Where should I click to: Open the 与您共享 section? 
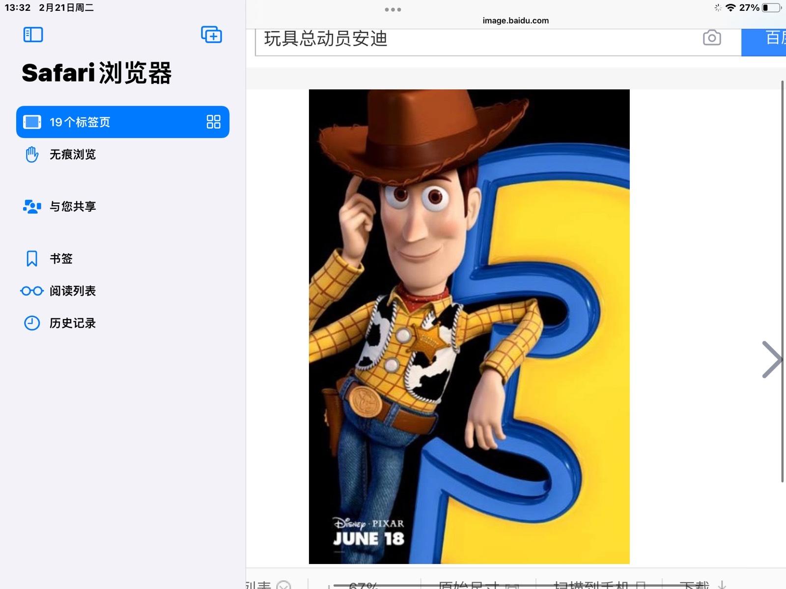123,207
